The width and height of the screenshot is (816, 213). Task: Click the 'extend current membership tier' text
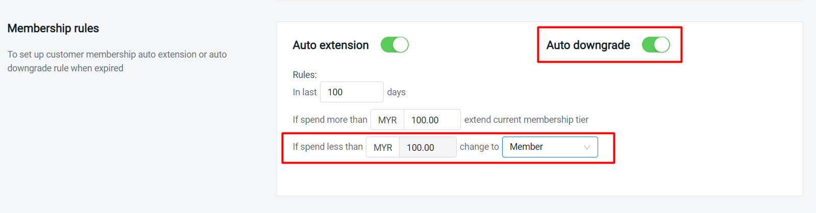tap(526, 120)
